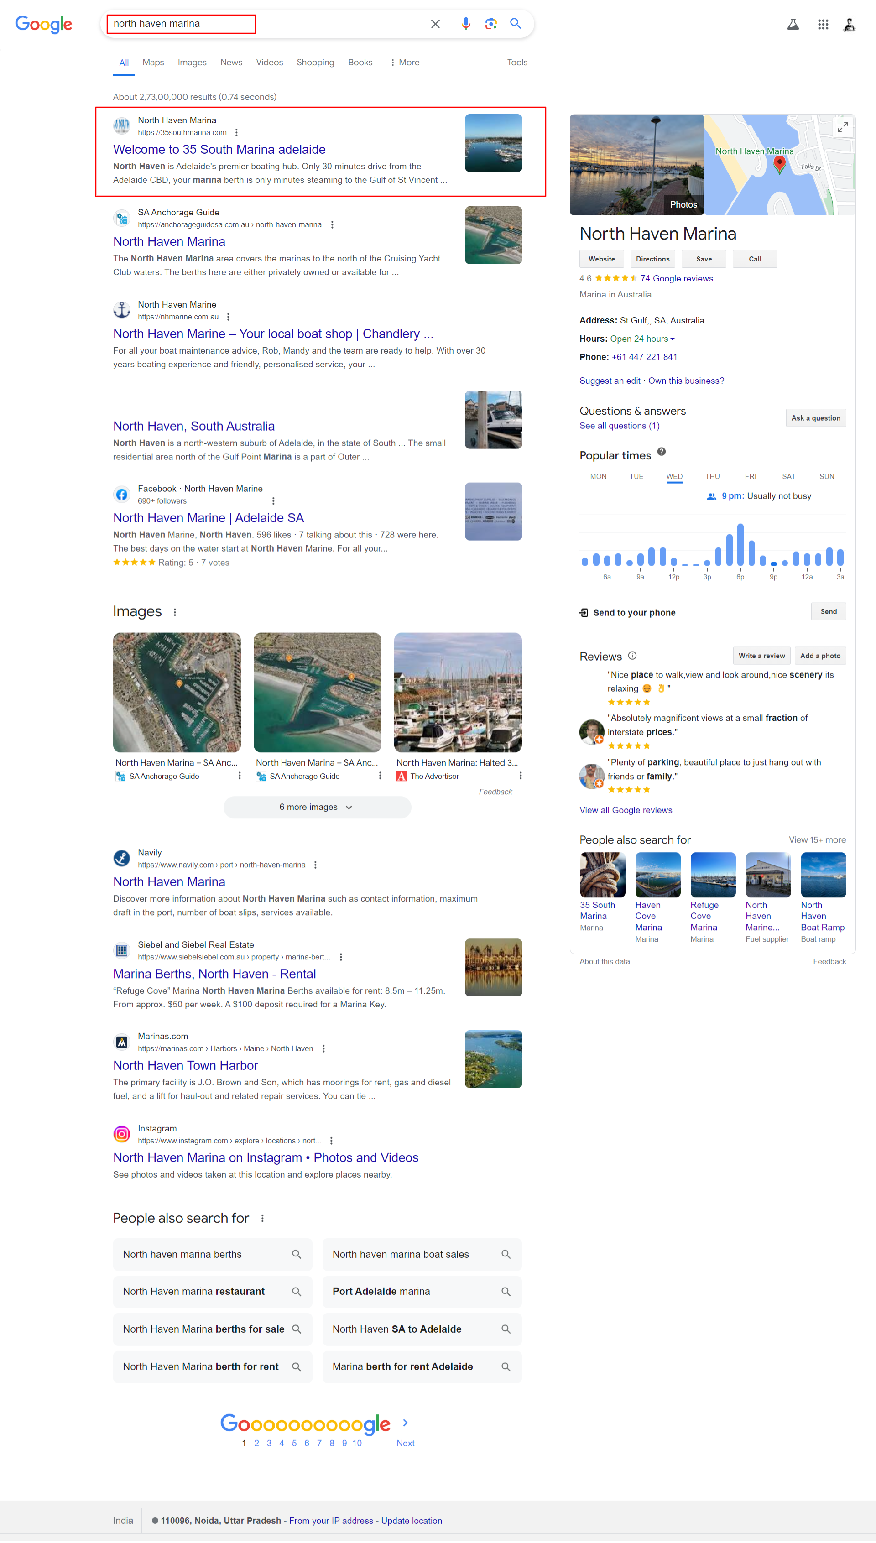Open the marina Photos thumbnail
Viewport: 876px width, 1543px height.
tap(636, 164)
